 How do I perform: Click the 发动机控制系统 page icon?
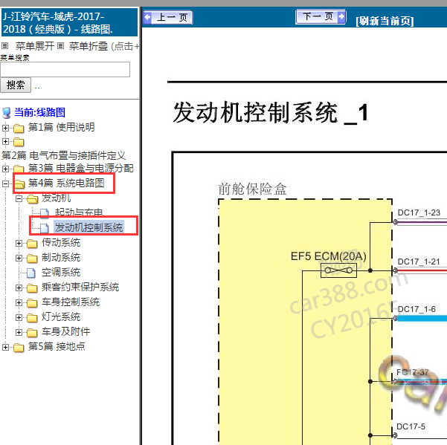(45, 228)
